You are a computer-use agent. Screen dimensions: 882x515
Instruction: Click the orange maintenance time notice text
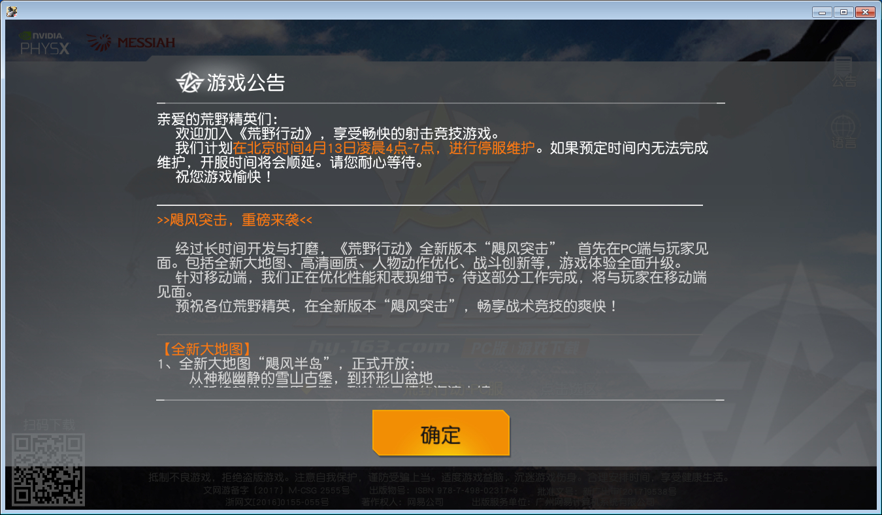coord(384,148)
